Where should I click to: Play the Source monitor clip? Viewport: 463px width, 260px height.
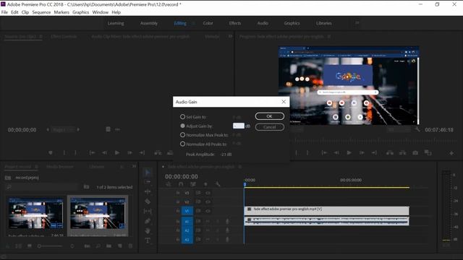(x=117, y=152)
